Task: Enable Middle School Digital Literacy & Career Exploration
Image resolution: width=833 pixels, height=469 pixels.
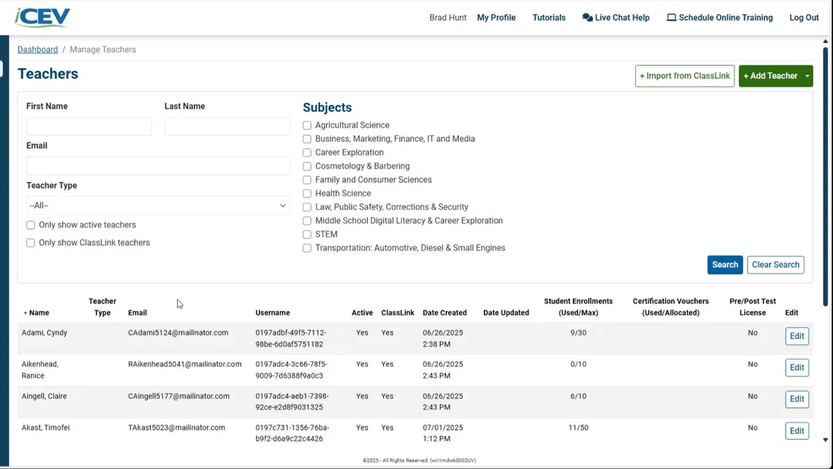Action: [x=307, y=221]
